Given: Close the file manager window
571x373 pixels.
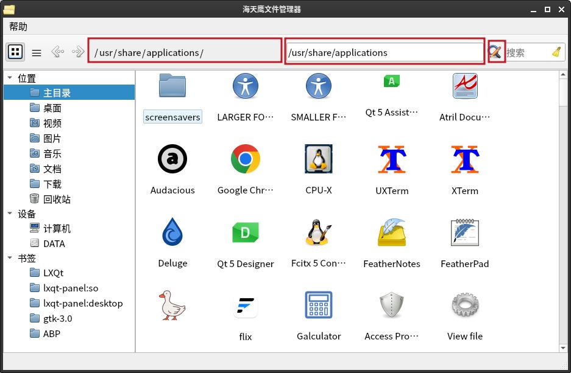Looking at the screenshot, I should 561,10.
